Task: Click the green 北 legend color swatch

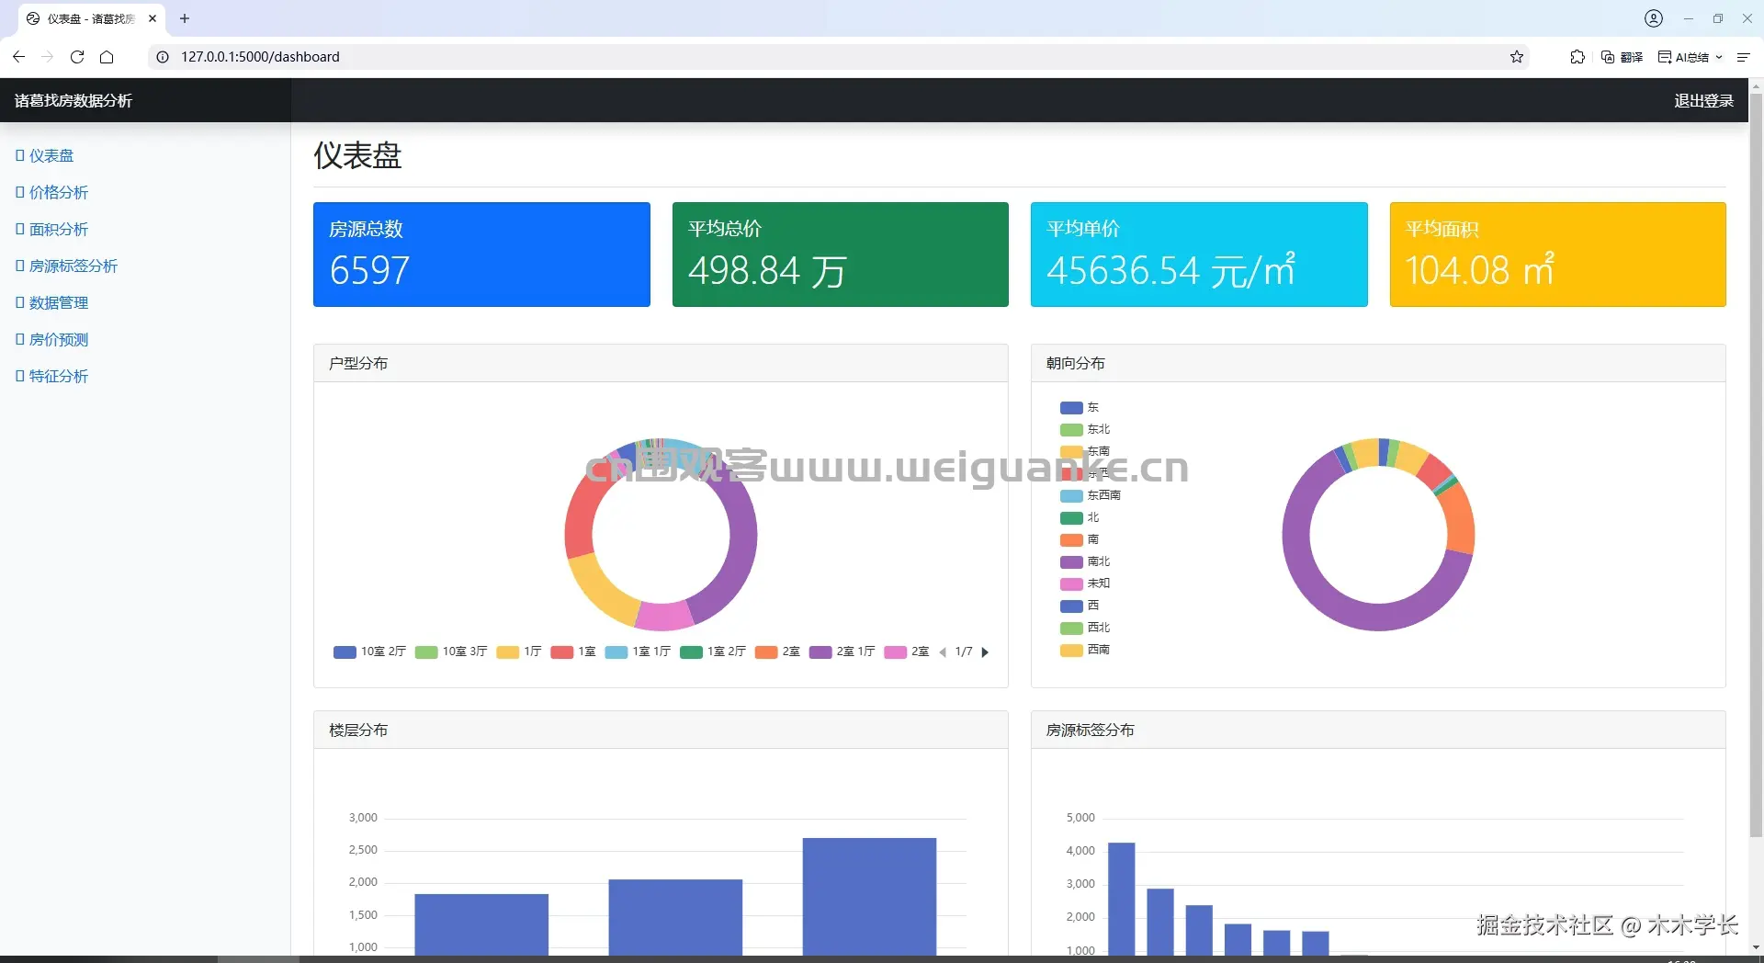Action: click(1071, 518)
